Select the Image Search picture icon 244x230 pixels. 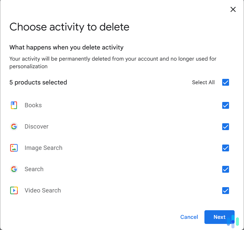coord(14,148)
